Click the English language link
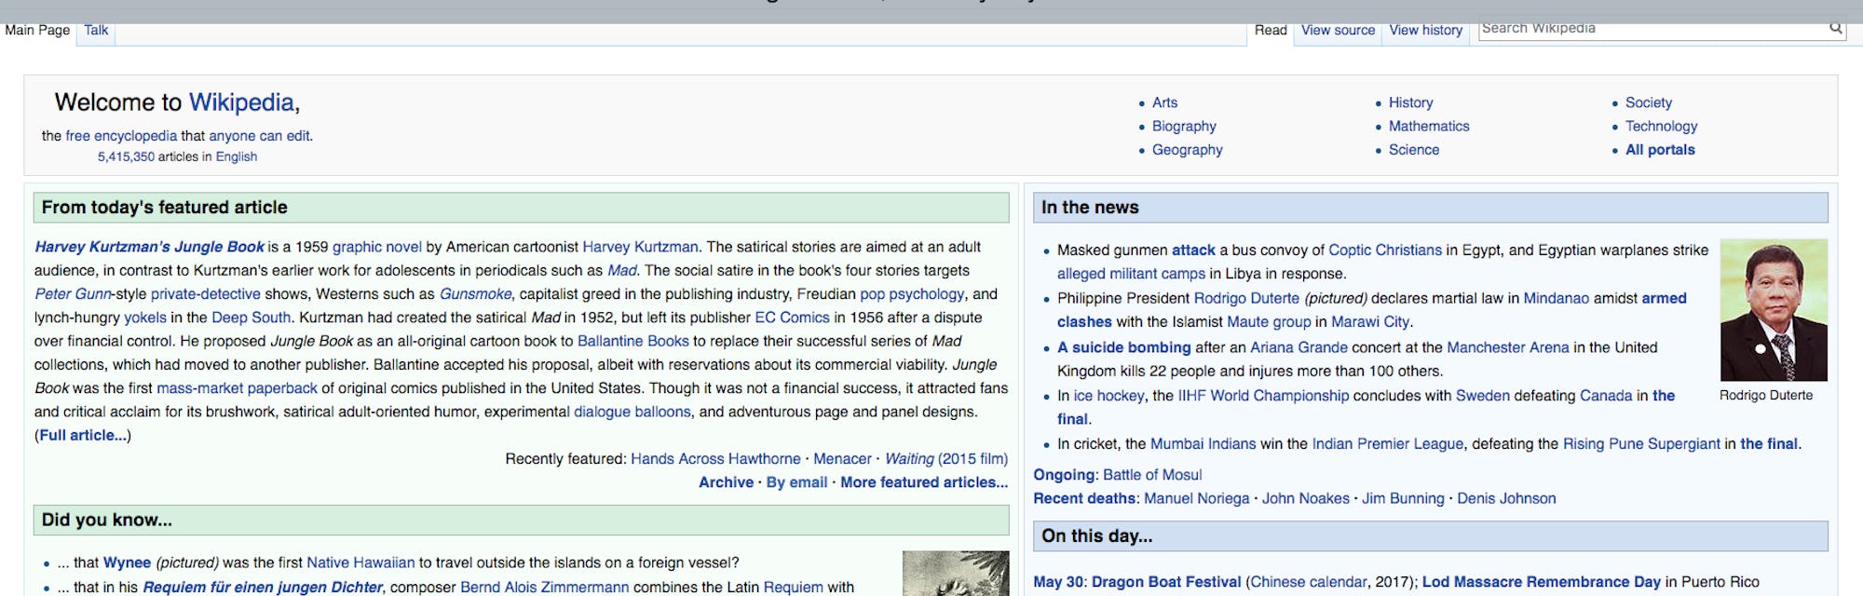 click(237, 157)
